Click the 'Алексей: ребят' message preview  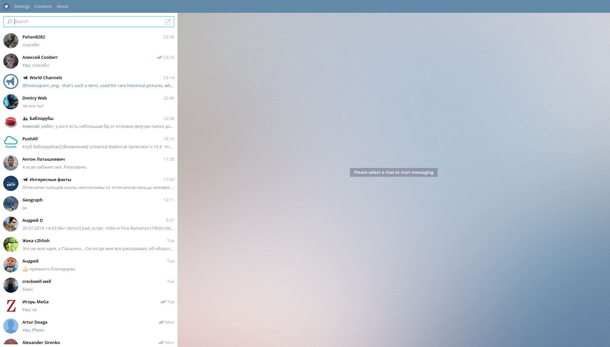[98, 127]
